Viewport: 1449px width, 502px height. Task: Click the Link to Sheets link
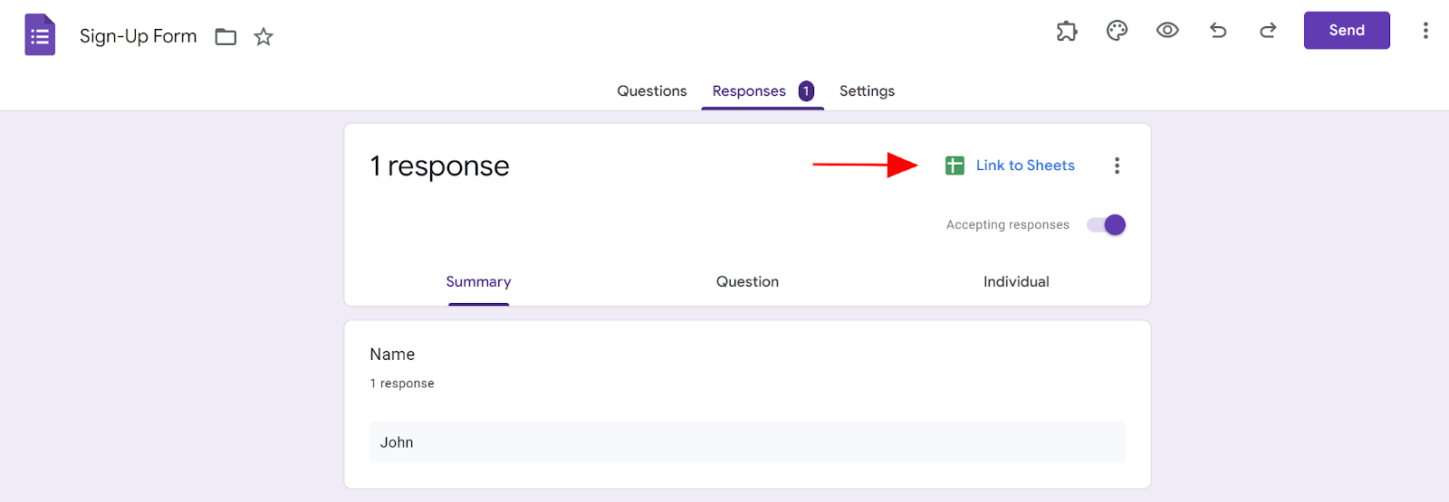[x=1025, y=166]
